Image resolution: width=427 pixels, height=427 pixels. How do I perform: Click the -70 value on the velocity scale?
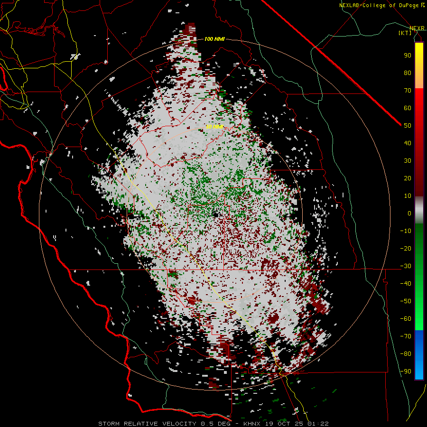coord(406,336)
